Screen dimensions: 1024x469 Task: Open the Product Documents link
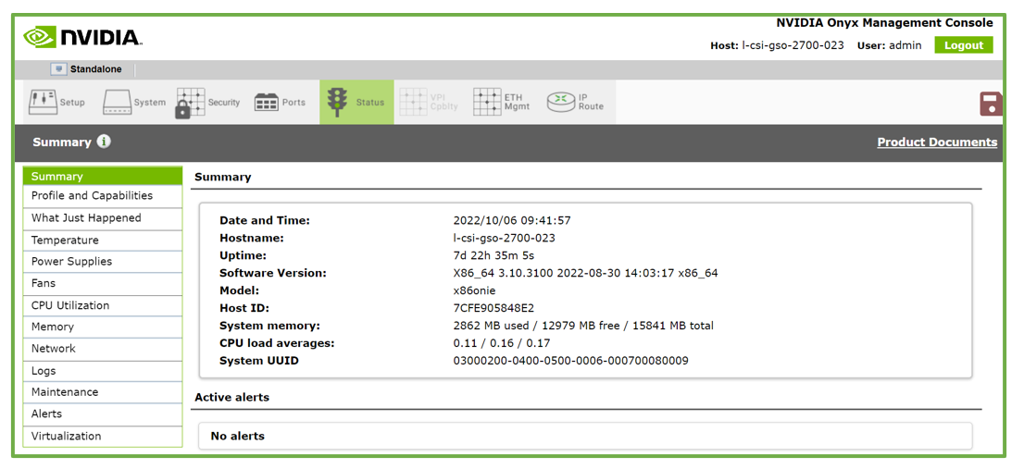click(936, 142)
